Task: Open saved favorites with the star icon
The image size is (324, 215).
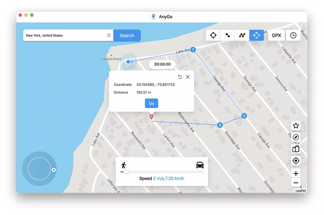Action: [x=295, y=126]
